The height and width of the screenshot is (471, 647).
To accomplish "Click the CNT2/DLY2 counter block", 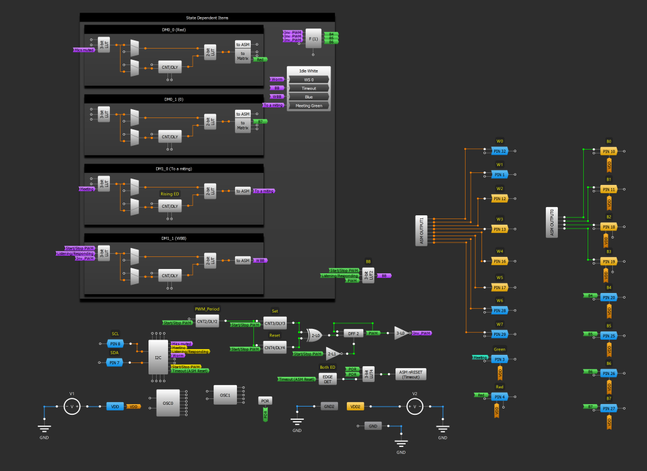I will click(x=207, y=321).
